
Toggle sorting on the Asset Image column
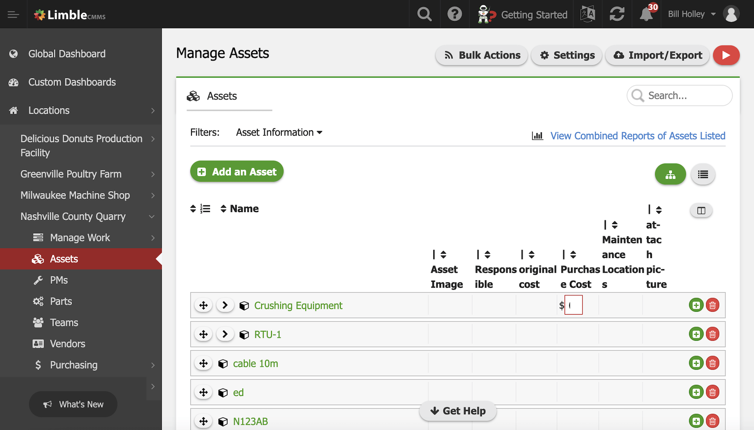(442, 254)
